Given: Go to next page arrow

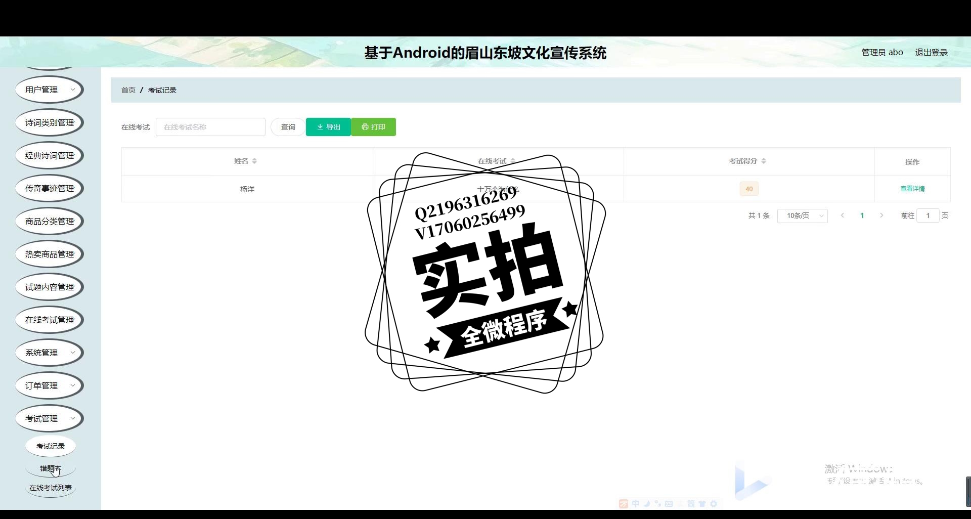Looking at the screenshot, I should pos(881,215).
